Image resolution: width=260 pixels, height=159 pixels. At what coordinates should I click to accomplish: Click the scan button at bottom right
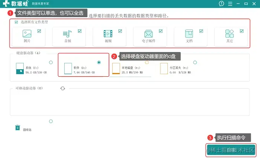coord(231,150)
